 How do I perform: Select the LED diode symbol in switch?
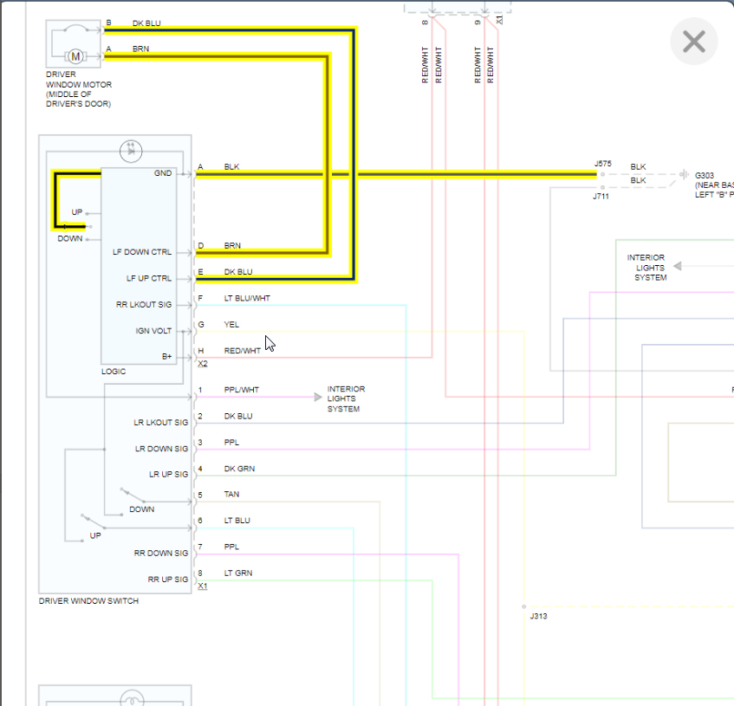131,151
